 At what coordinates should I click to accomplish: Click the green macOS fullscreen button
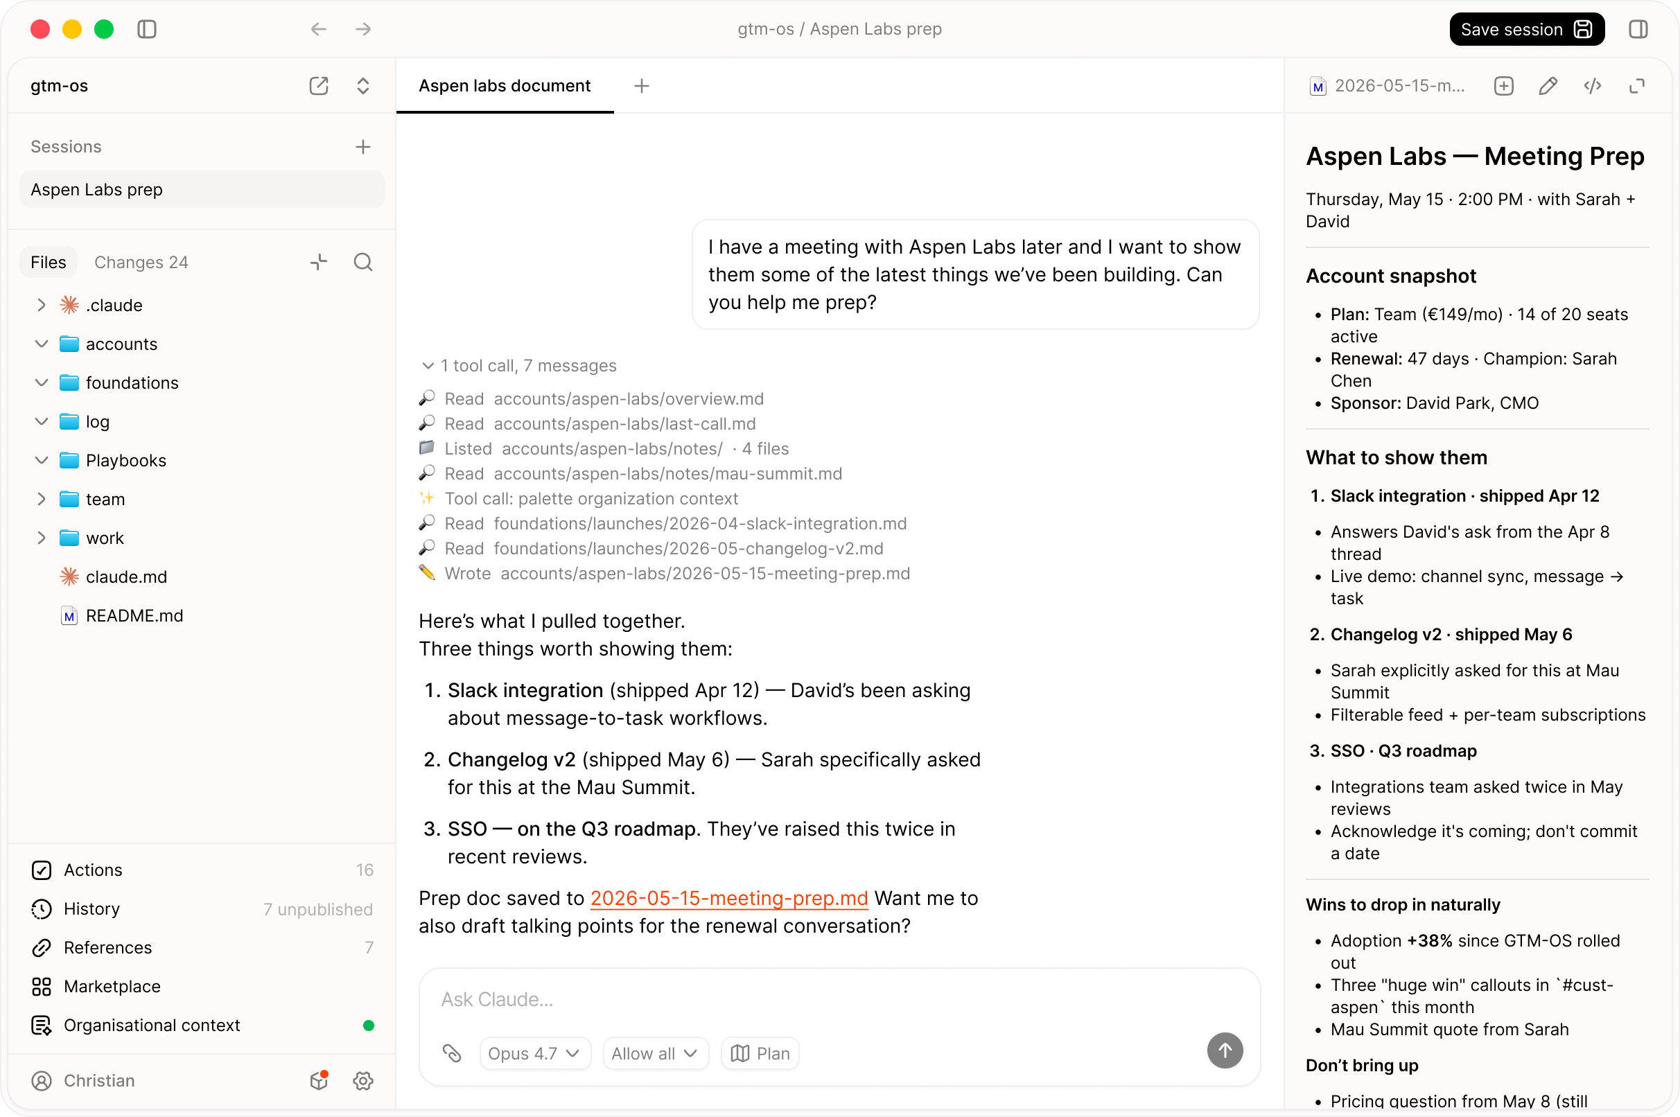104,29
